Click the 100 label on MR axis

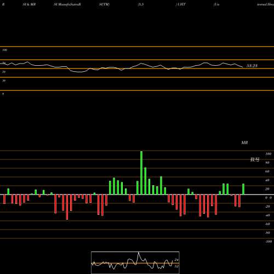[x=269, y=154]
